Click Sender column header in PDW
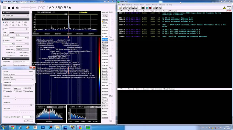The width and height of the screenshot is (233, 130). (145, 11)
